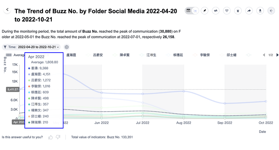Go to the next legend page arrow

click(x=277, y=55)
